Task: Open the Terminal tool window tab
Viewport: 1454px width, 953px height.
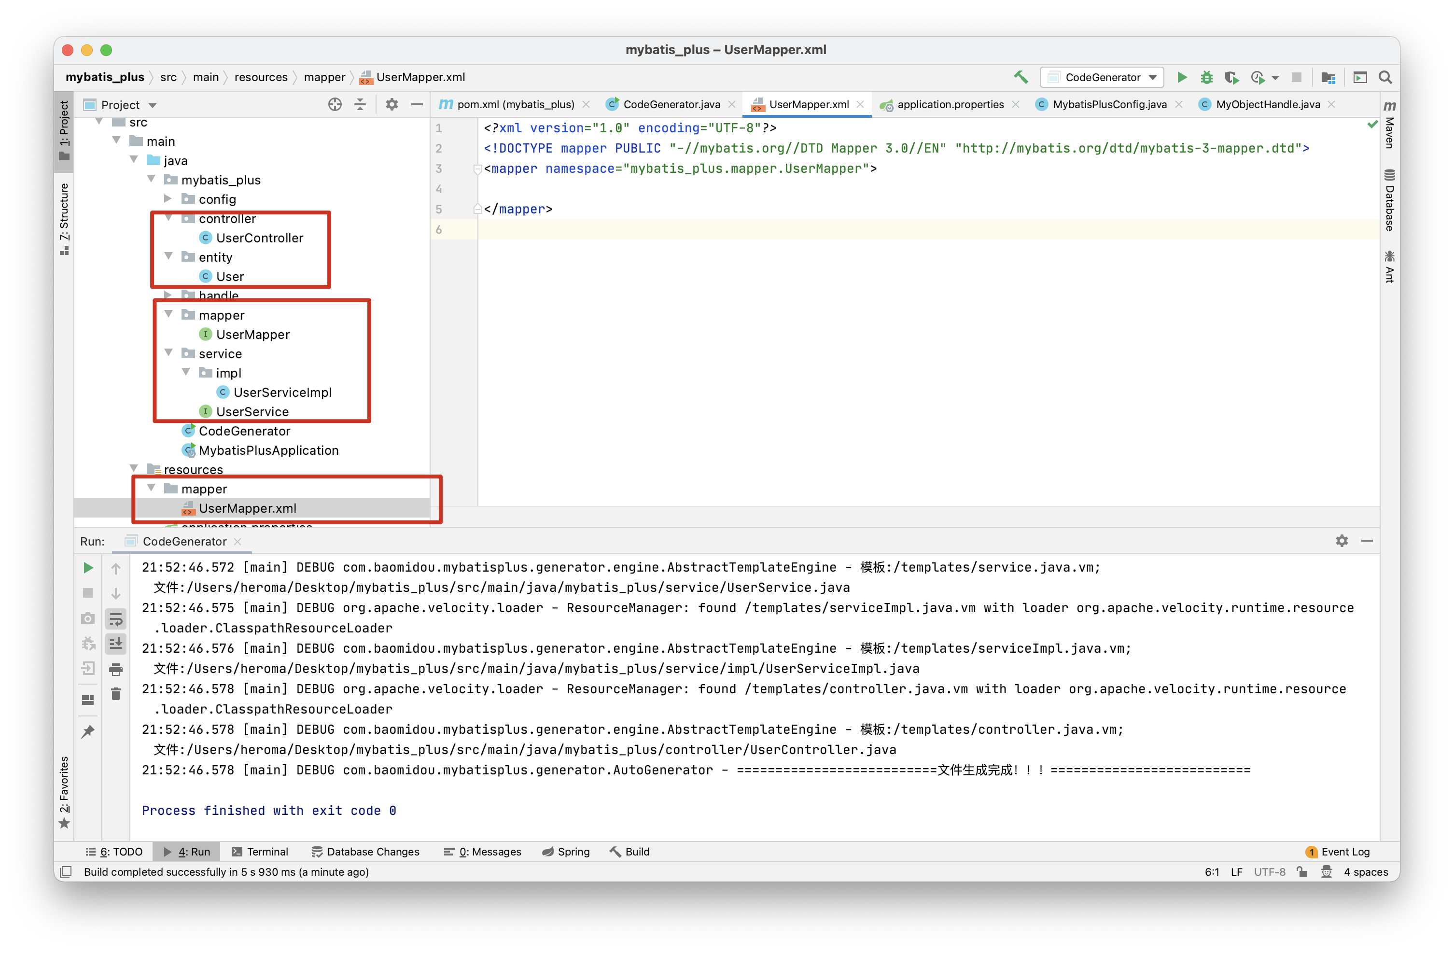Action: 260,852
